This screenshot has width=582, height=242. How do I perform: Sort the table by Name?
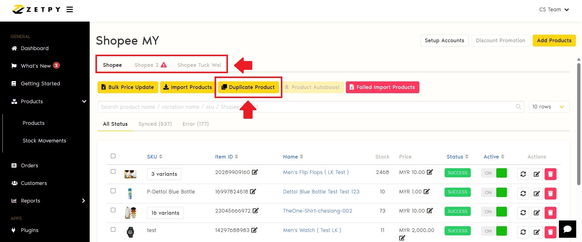[293, 157]
